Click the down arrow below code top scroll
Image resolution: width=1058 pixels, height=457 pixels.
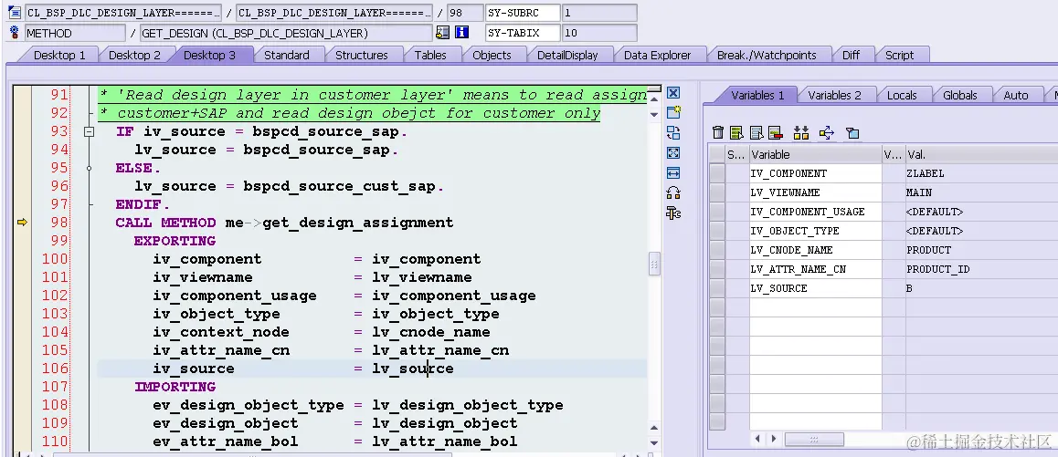point(654,115)
